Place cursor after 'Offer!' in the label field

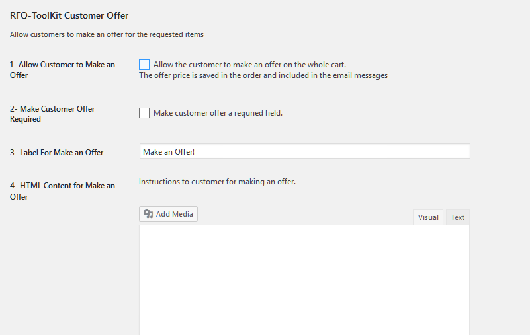pyautogui.click(x=195, y=152)
